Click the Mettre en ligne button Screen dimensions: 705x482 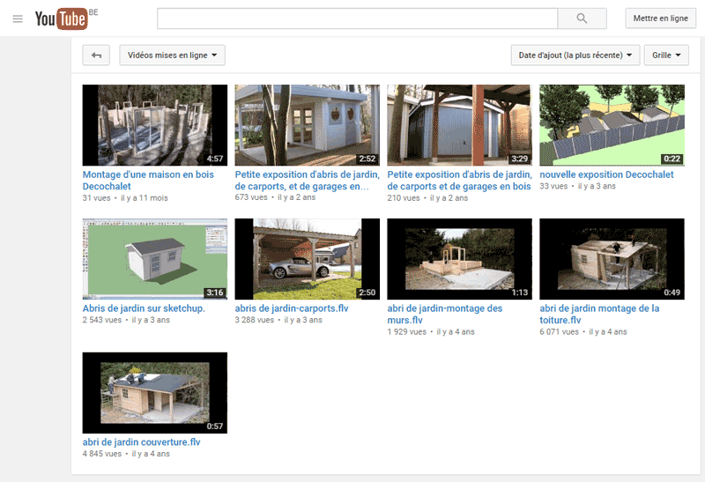coord(660,19)
